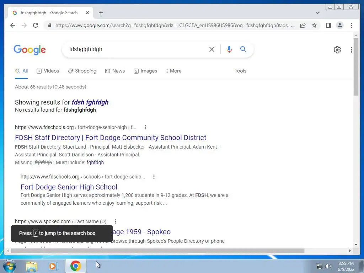Open Chrome three-dot menu
364x273 pixels.
(x=351, y=25)
